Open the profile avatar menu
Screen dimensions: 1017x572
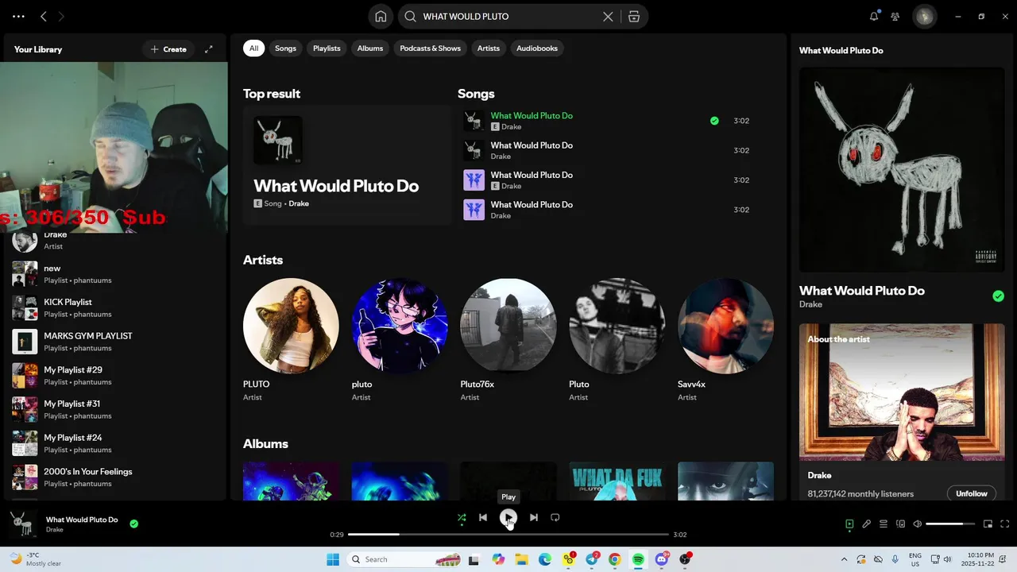coord(924,16)
